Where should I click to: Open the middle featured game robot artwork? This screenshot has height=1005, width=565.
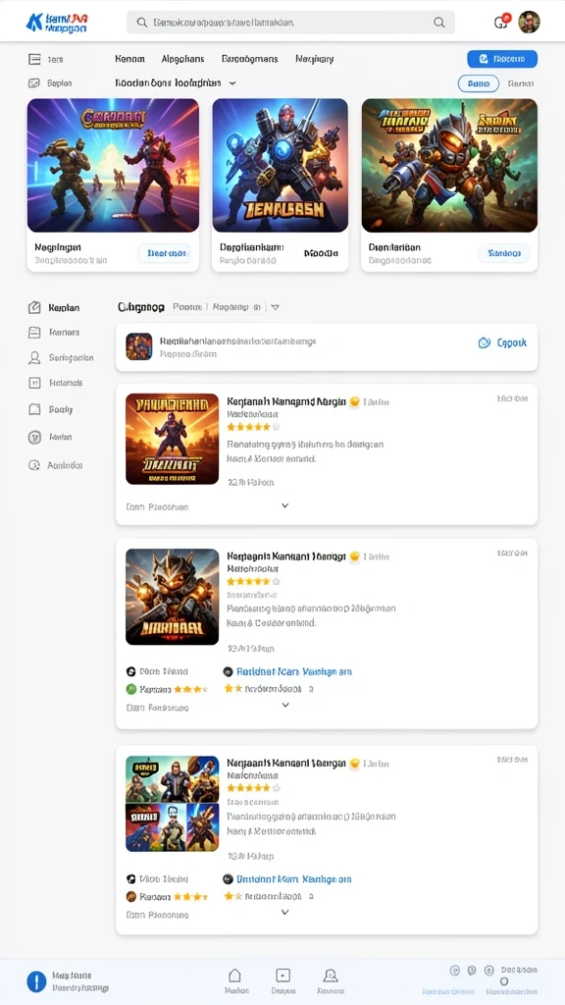[280, 165]
